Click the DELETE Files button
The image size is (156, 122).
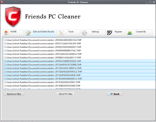pyautogui.click(x=65, y=94)
